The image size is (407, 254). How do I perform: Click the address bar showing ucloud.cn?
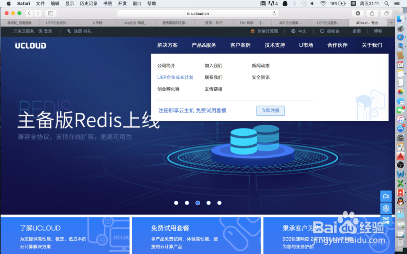[x=199, y=13]
